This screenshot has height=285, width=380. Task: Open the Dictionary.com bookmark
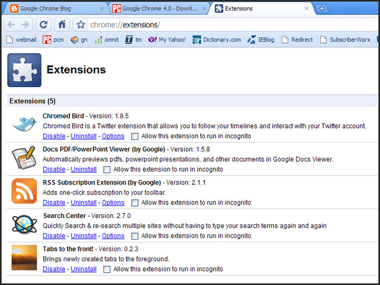tap(217, 40)
